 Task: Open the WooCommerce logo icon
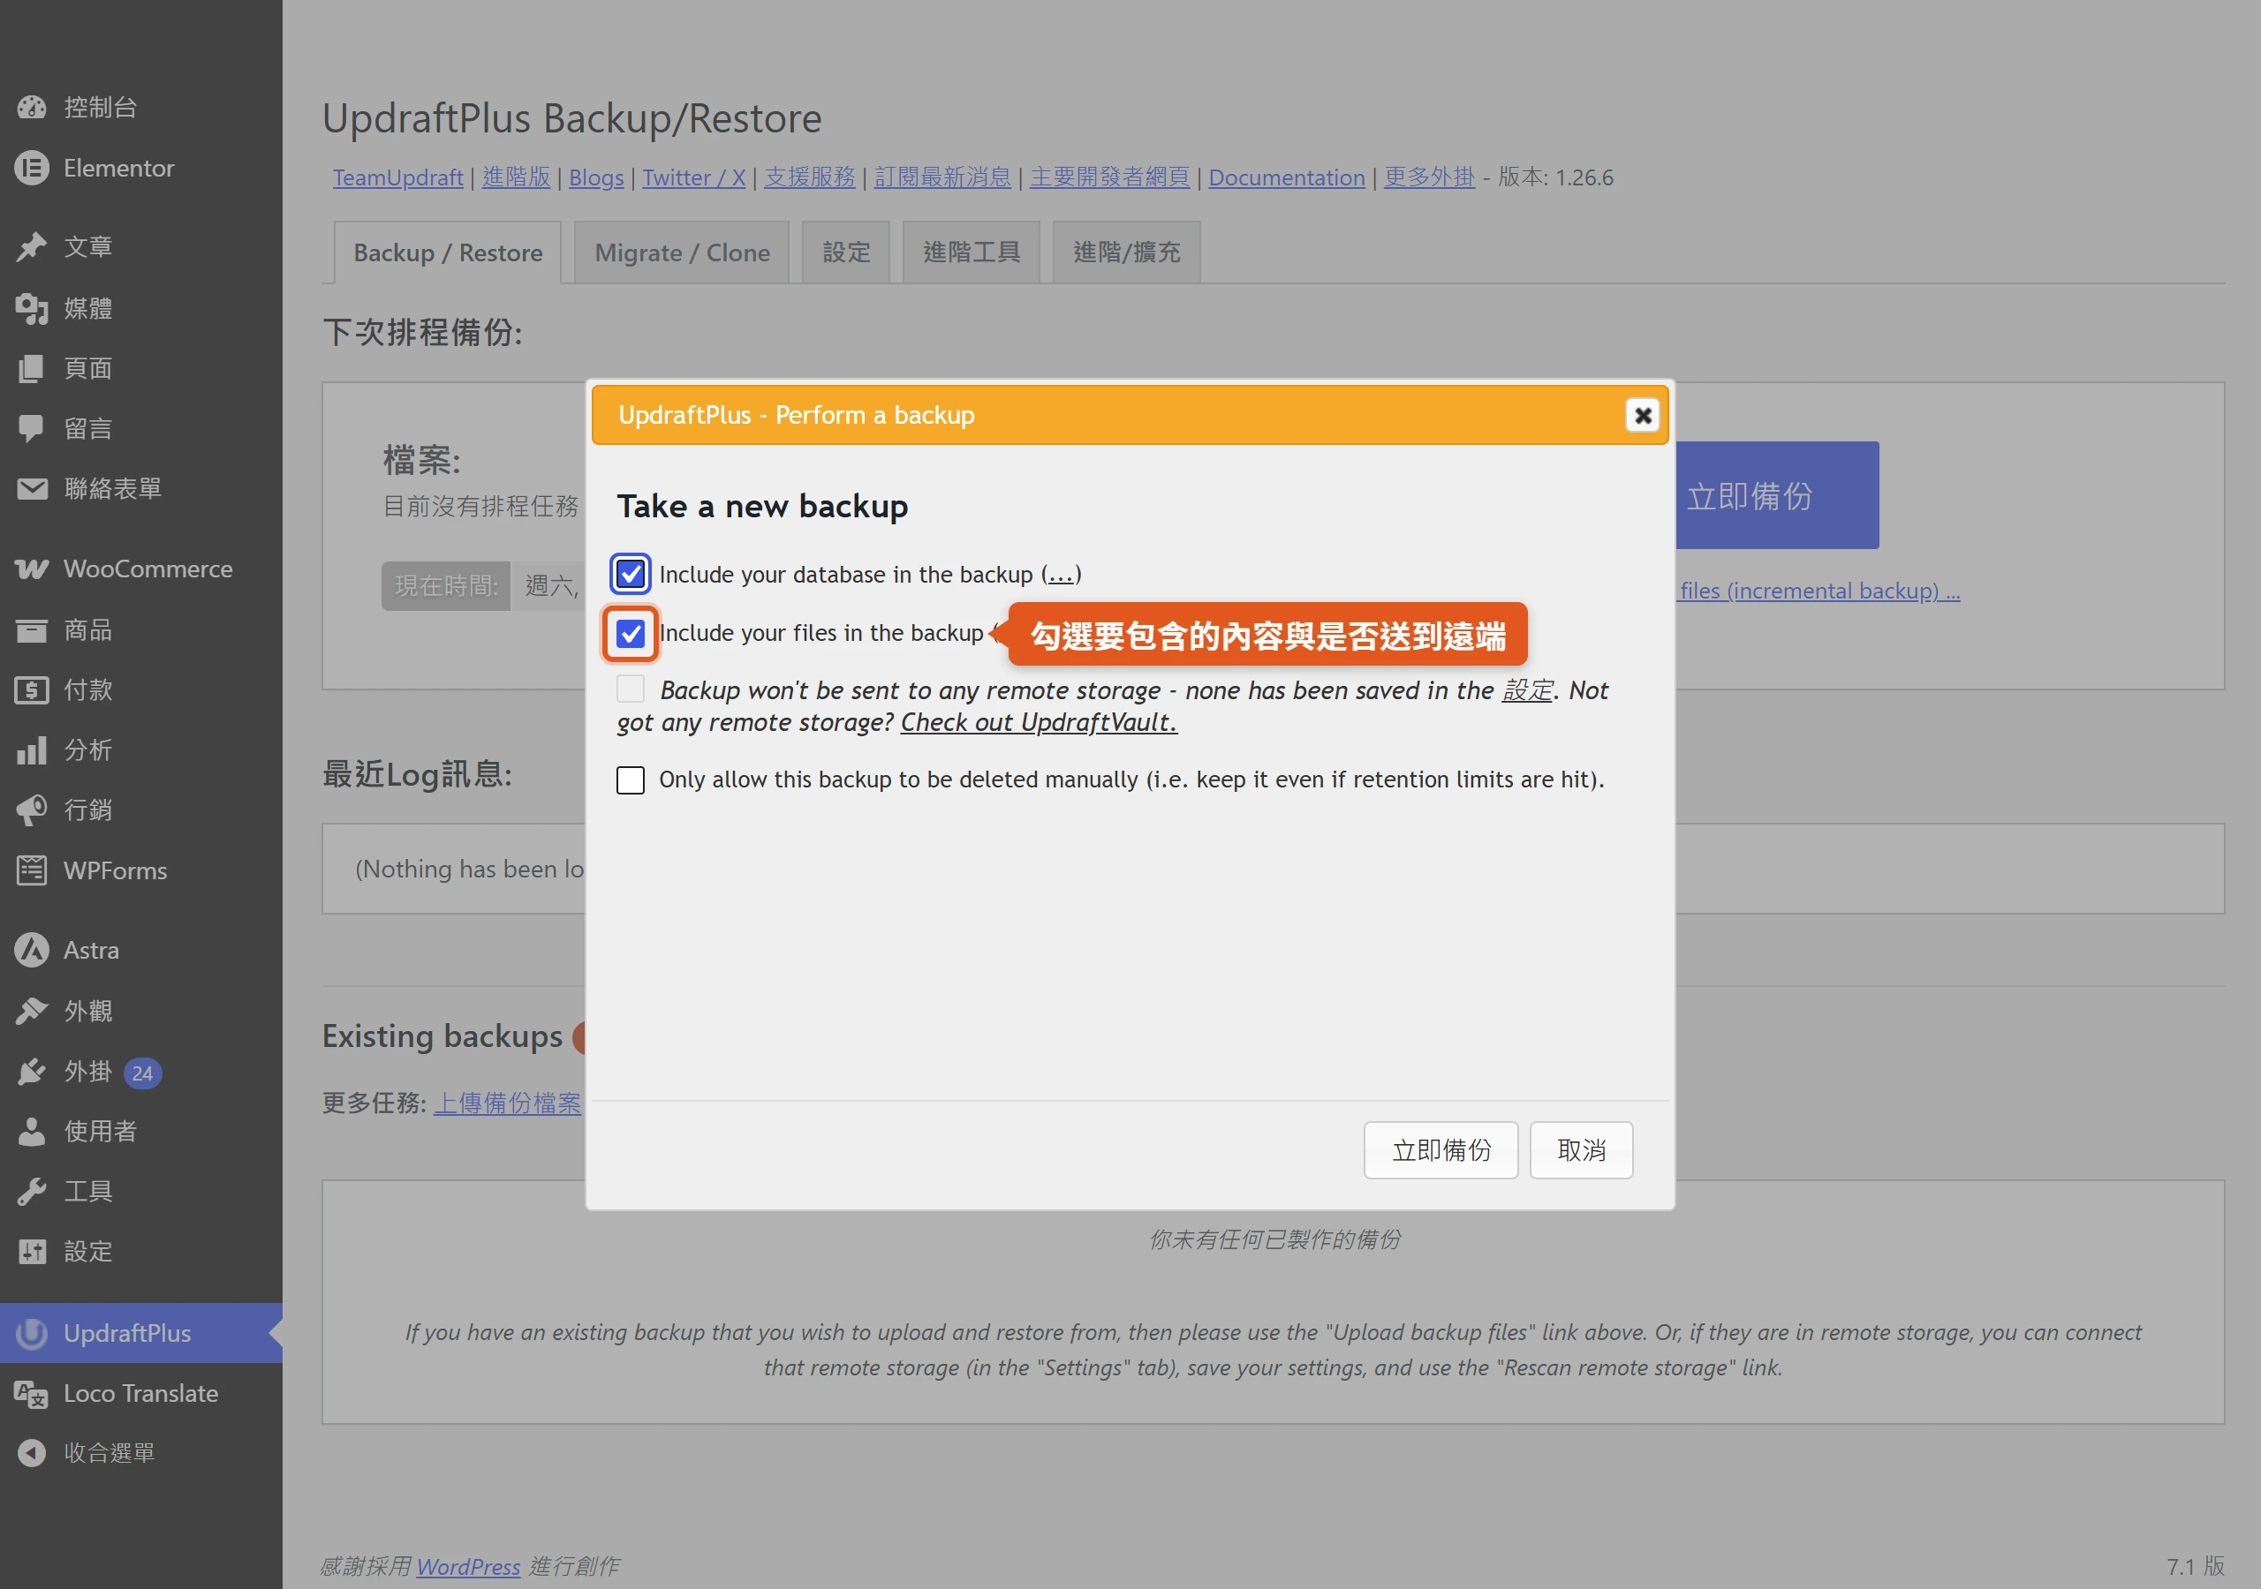click(x=32, y=569)
